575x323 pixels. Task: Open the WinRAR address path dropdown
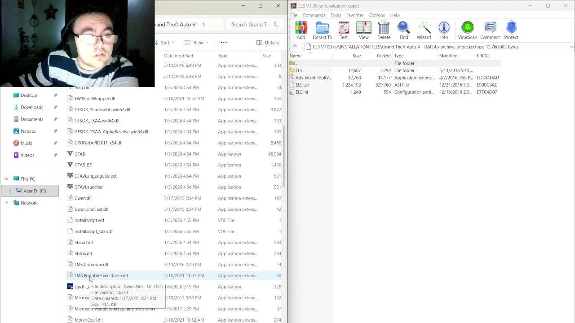571,47
